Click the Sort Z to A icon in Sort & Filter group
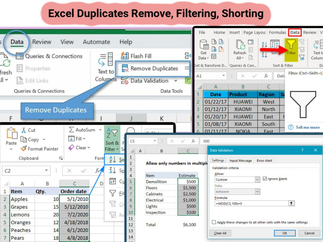 [x=264, y=55]
